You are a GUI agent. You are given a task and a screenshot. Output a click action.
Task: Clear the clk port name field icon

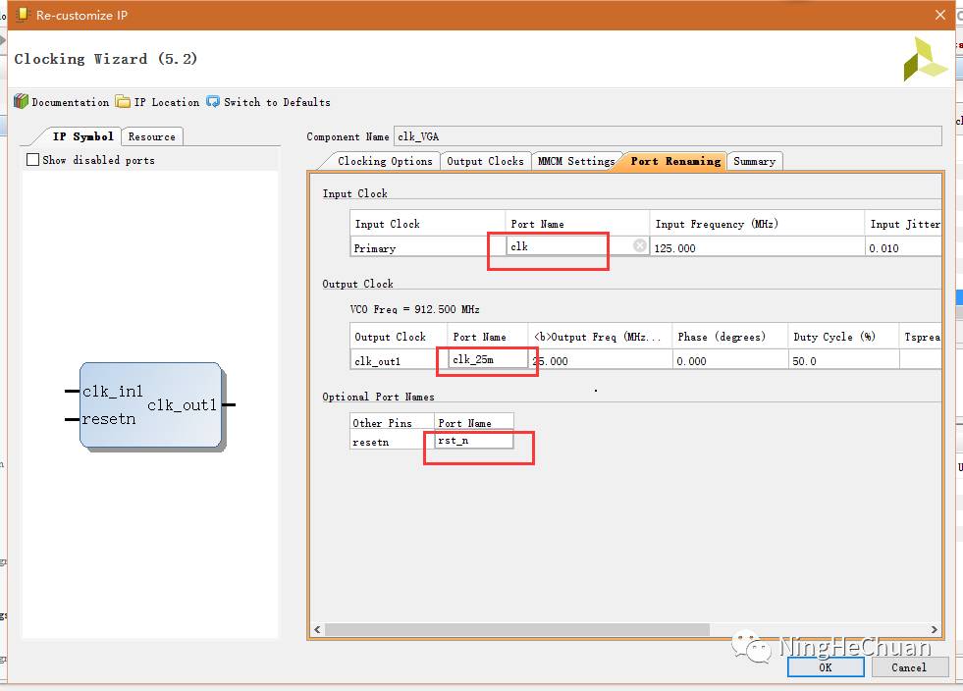[x=640, y=246]
